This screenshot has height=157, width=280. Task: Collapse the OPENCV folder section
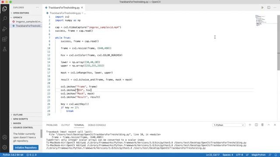click(26, 17)
